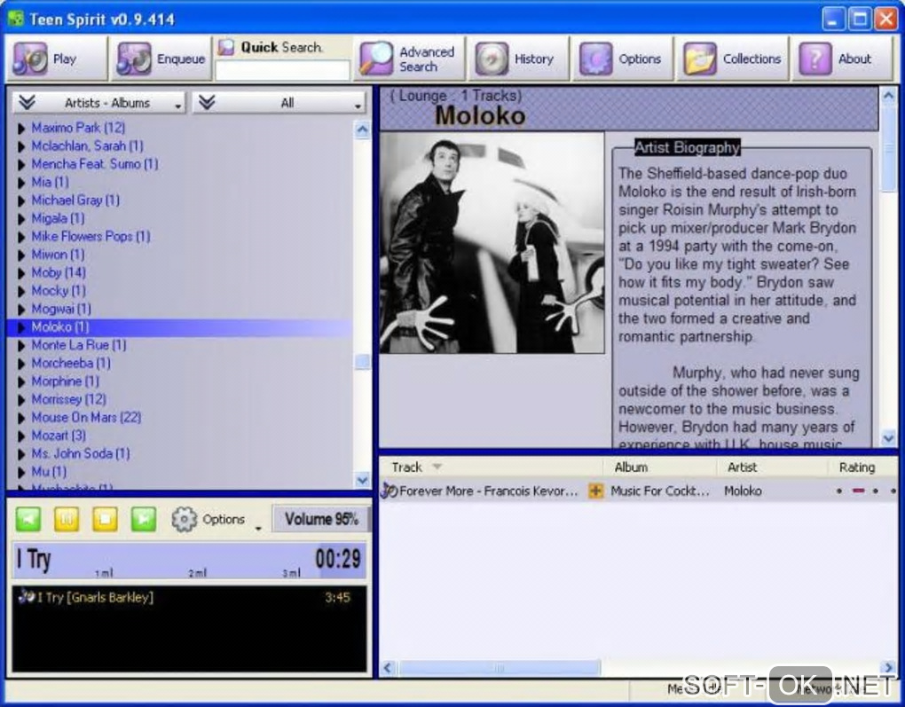Click the I Try track progress bar

[x=189, y=561]
